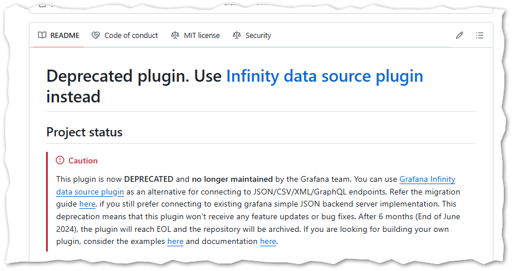This screenshot has height=271, width=513.
Task: Click the README book icon
Action: pos(42,36)
